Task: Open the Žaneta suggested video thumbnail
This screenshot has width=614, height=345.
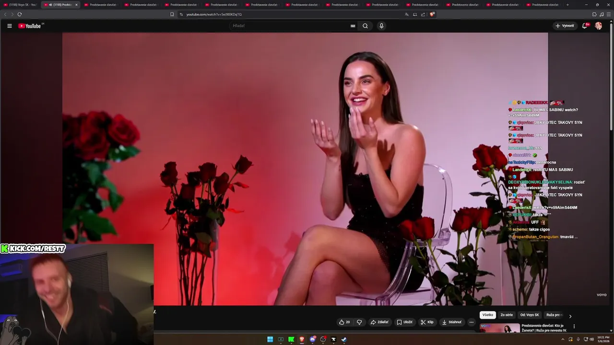Action: 500,328
